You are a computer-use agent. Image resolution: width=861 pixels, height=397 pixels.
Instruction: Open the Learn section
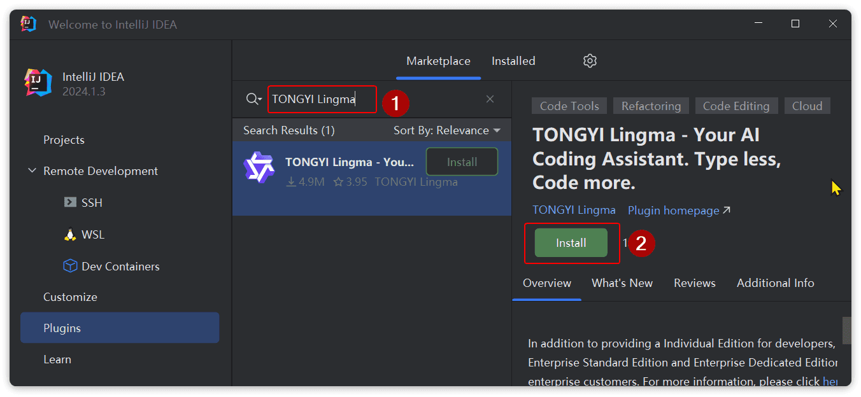(57, 359)
